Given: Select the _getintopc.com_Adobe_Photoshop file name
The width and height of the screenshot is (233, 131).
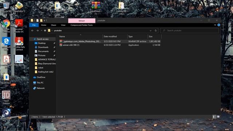Looking at the screenshot, I should pos(82,41).
